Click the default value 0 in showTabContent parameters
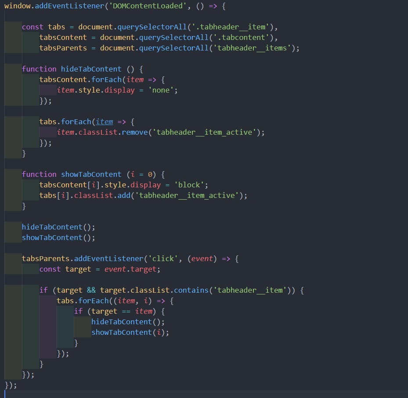Viewport: 408px width, 398px height. (150, 175)
